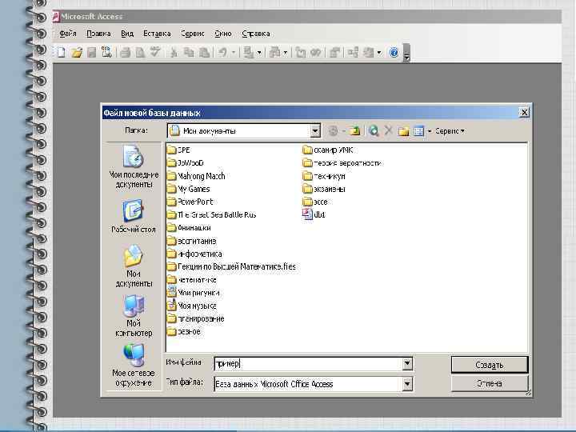
Task: Open the Мое сетевое окружение sidebar shortcut
Action: point(134,365)
